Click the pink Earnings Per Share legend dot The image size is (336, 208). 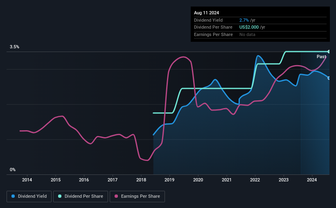tap(116, 196)
